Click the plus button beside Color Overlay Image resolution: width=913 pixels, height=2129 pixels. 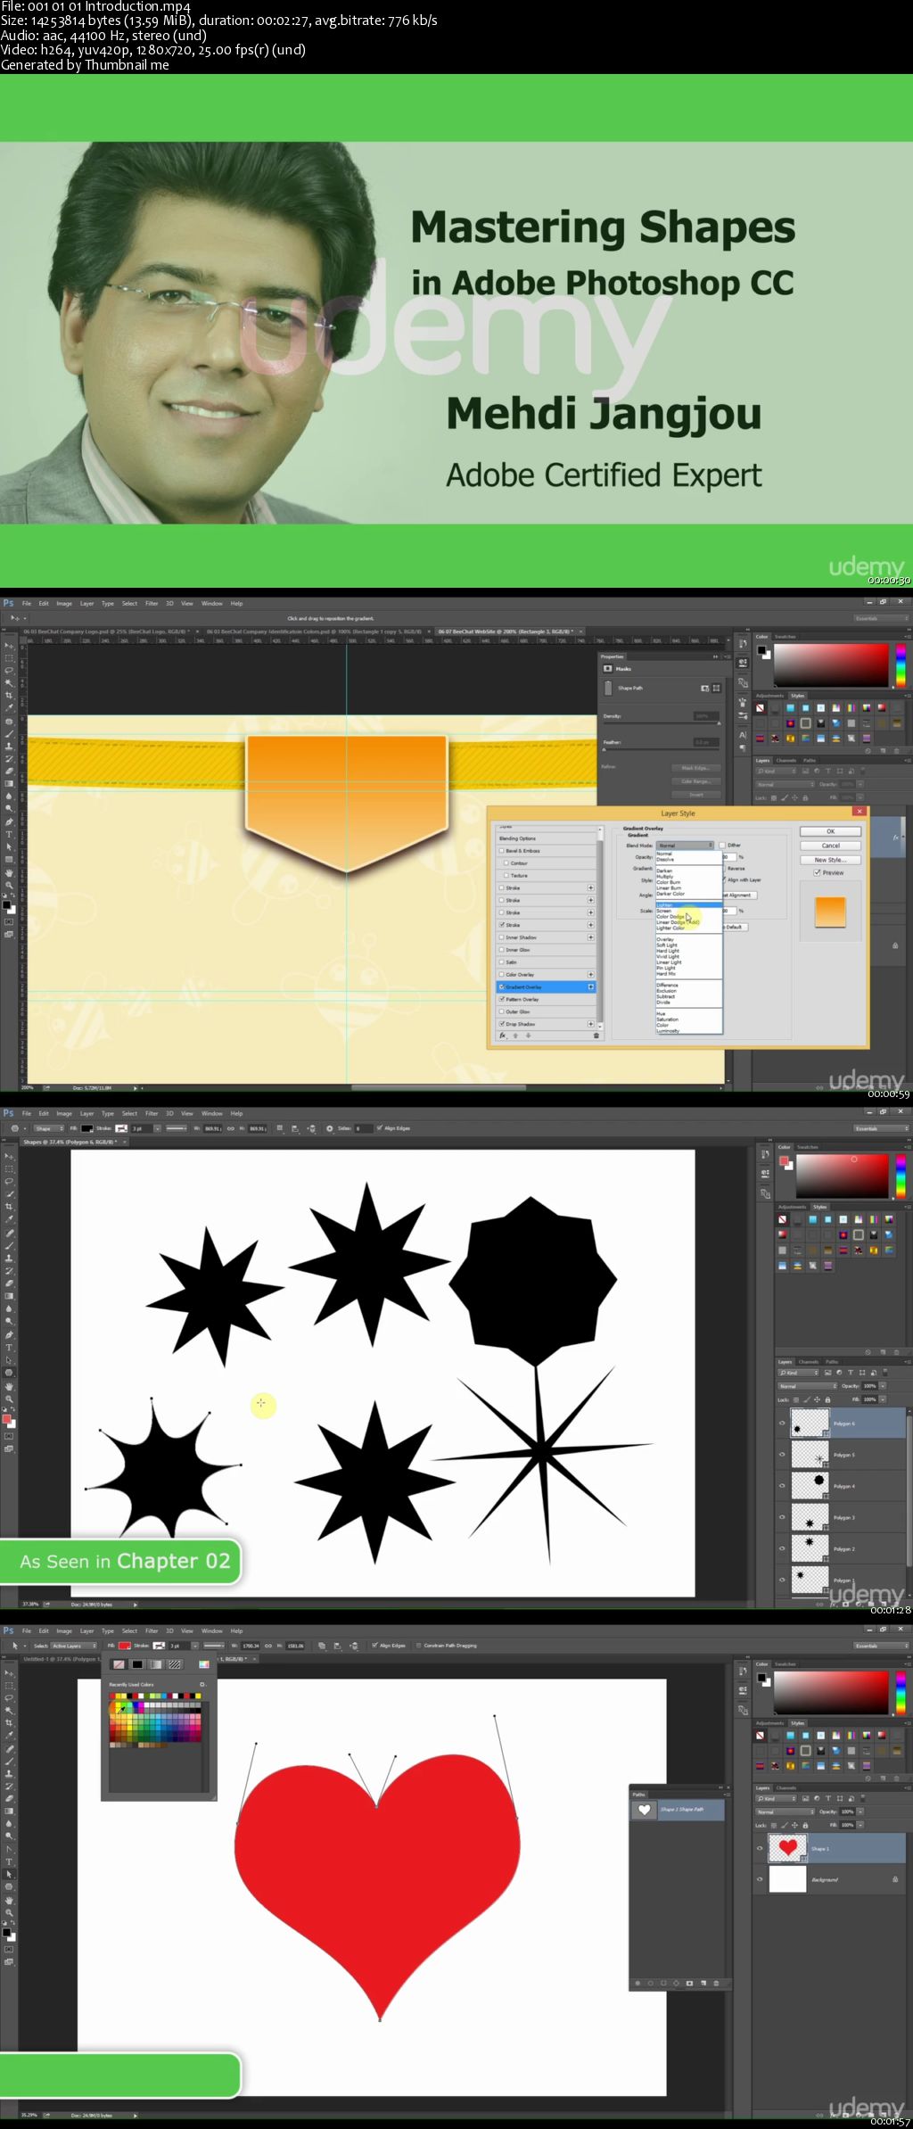coord(590,974)
